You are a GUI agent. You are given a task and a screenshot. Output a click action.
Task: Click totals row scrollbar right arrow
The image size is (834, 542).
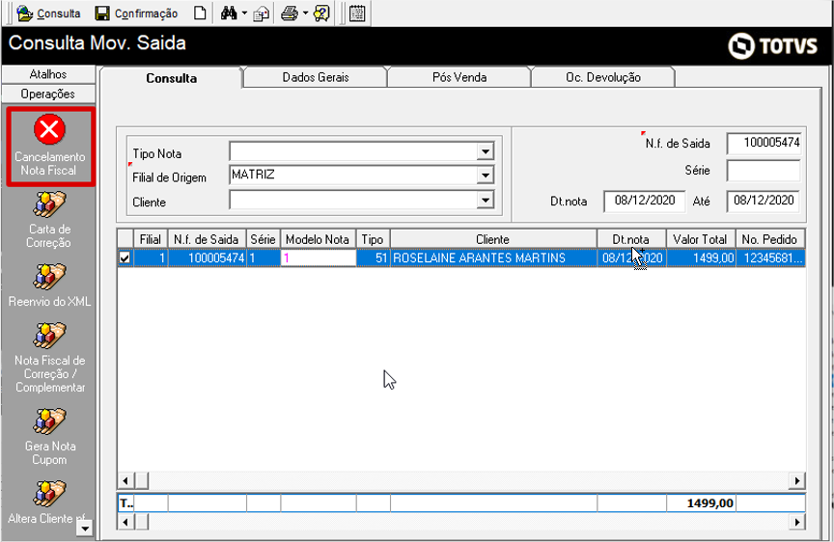796,523
